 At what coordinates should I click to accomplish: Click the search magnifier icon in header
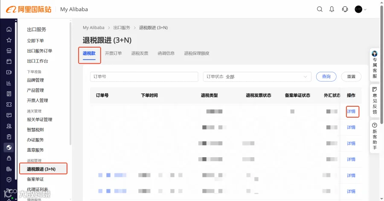(x=320, y=9)
